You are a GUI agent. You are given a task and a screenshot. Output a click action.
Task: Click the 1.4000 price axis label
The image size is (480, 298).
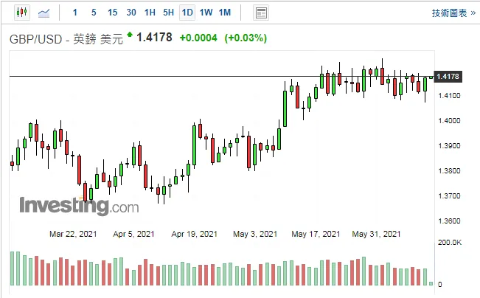449,121
